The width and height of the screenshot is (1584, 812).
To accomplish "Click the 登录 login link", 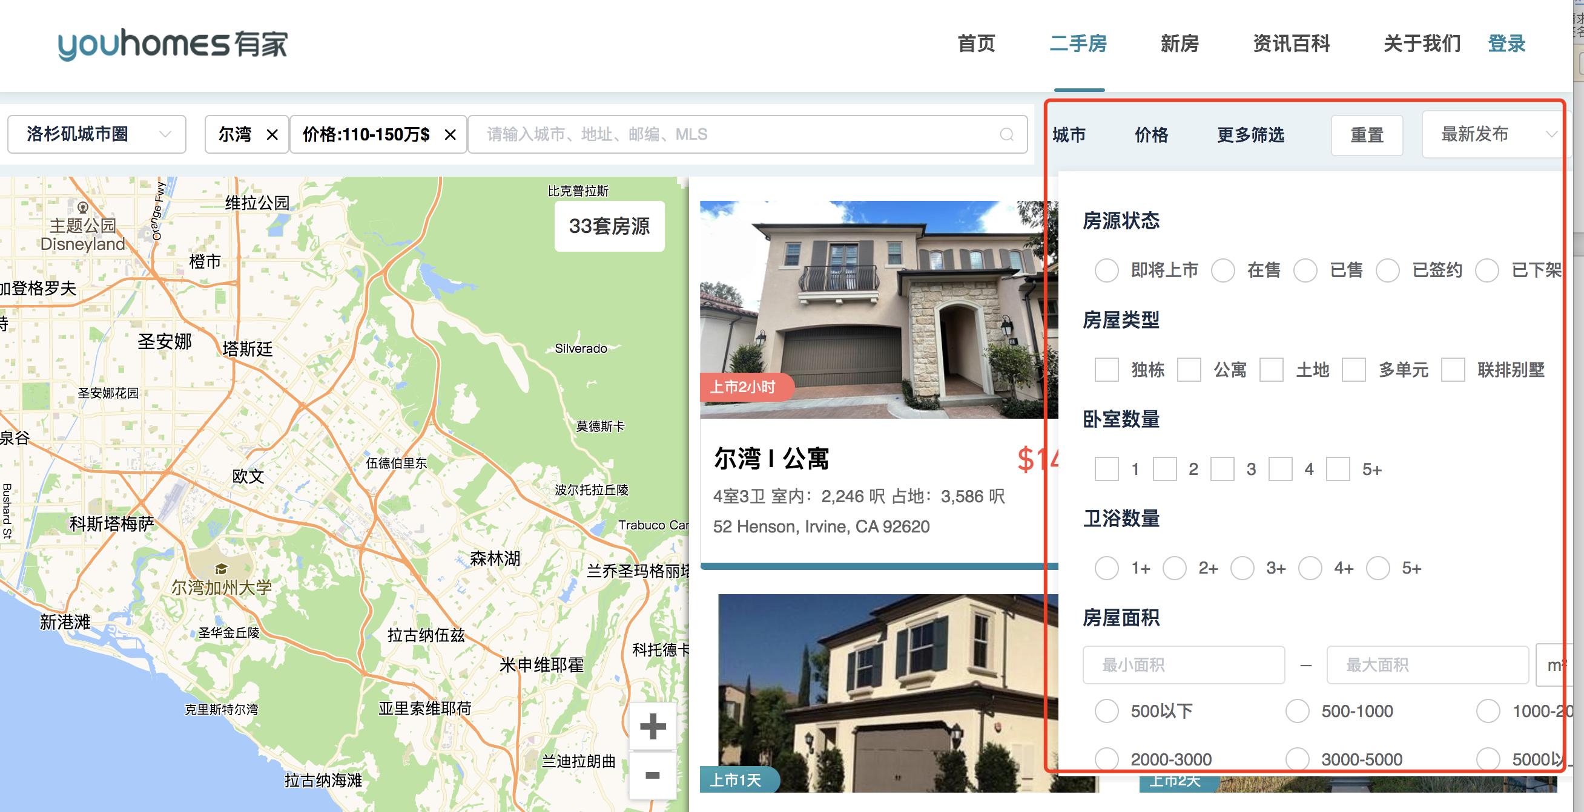I will coord(1506,44).
